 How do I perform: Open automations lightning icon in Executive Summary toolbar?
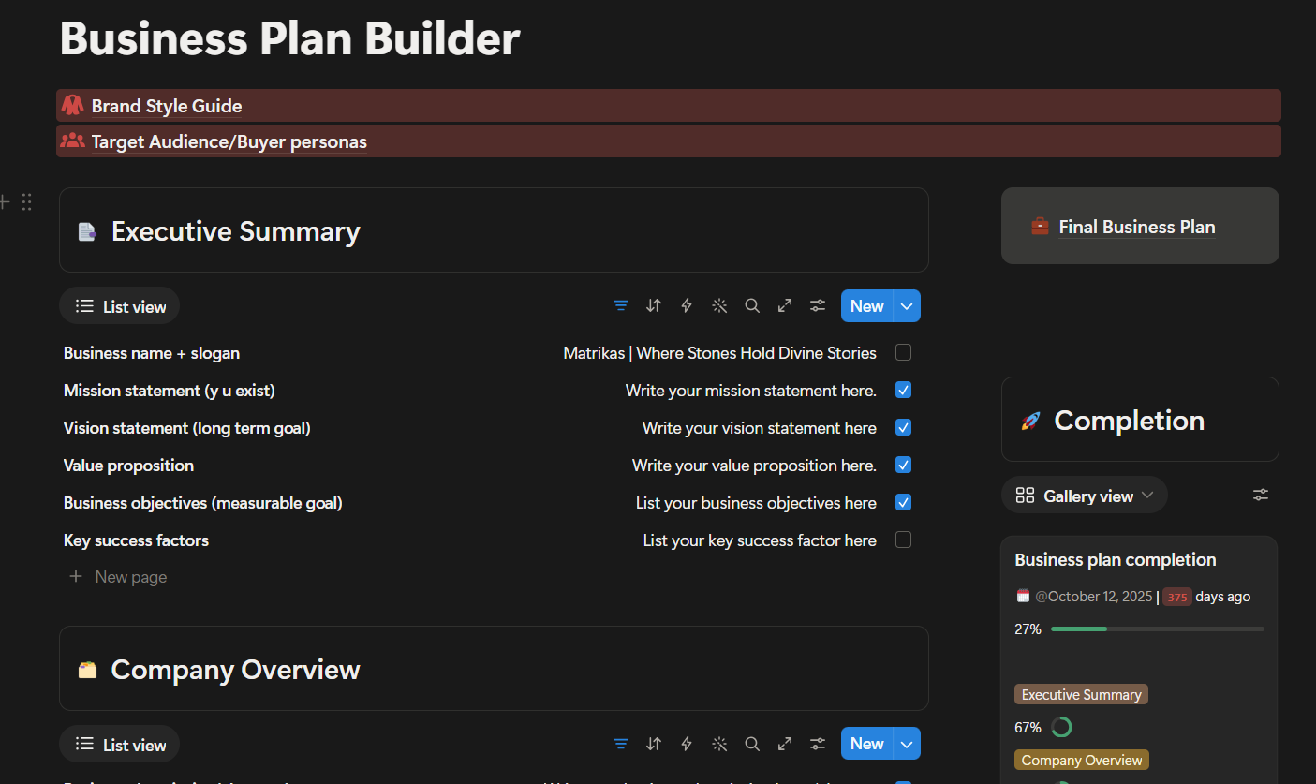[687, 305]
